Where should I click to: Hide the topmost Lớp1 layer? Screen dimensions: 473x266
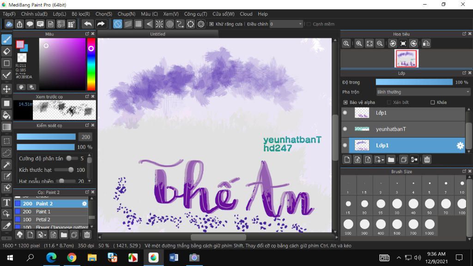(345, 113)
